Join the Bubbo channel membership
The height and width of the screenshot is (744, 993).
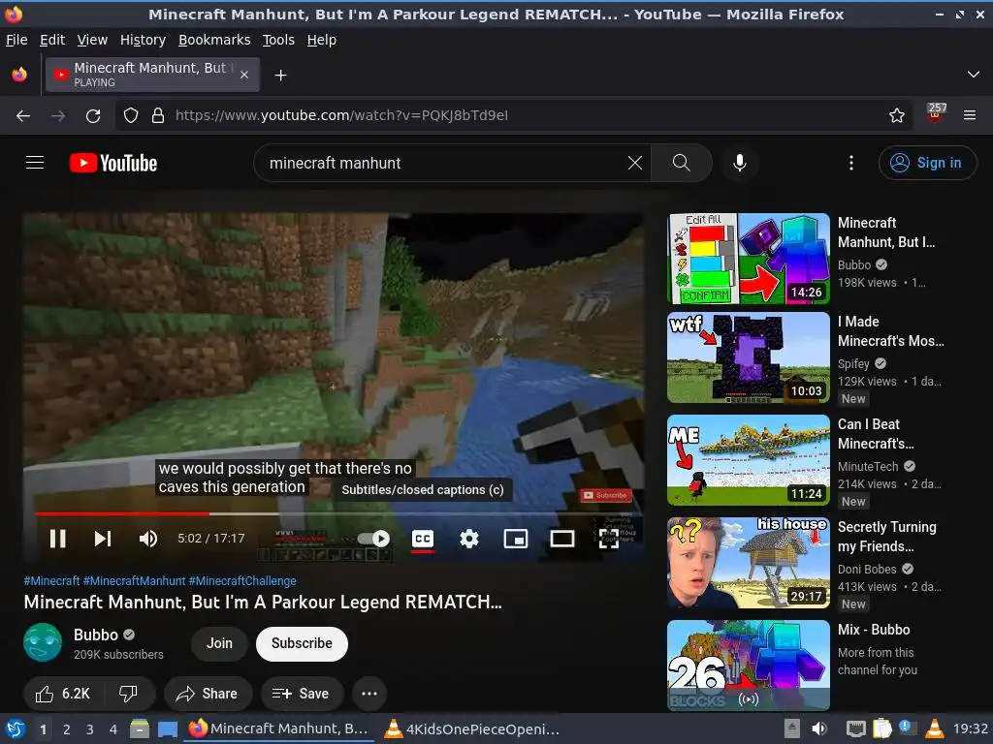[x=219, y=643]
